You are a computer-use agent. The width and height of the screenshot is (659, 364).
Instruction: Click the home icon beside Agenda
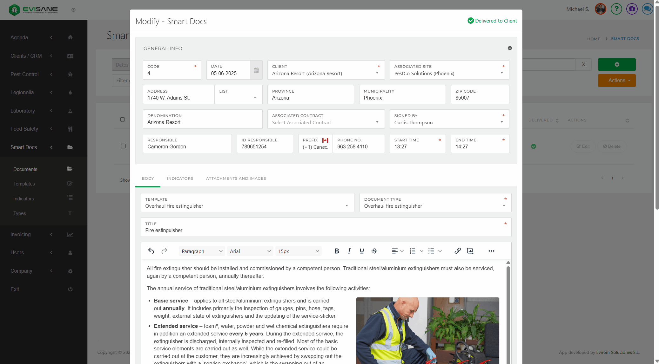[x=70, y=37]
